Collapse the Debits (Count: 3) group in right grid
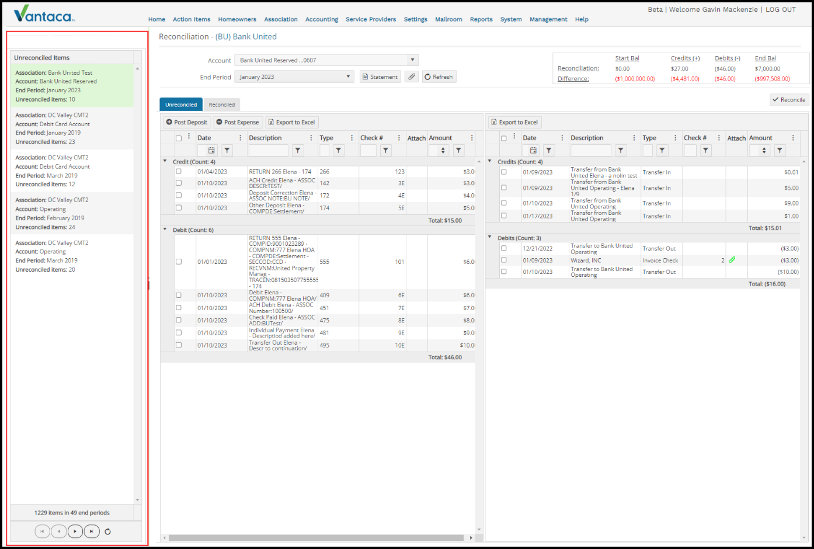Image resolution: width=814 pixels, height=549 pixels. coord(490,238)
